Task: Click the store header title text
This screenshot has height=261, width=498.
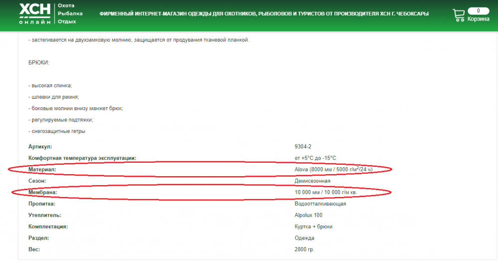Action: 264,14
